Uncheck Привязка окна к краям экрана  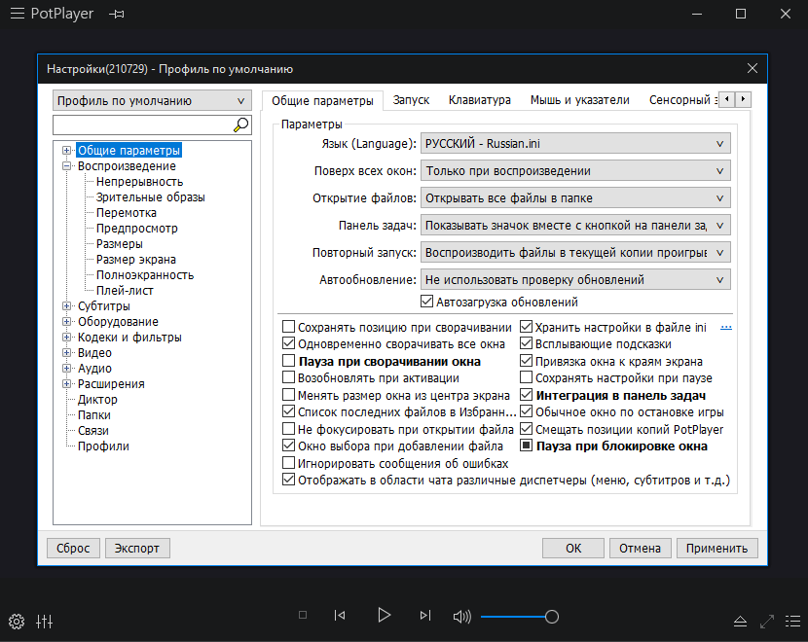(x=526, y=361)
